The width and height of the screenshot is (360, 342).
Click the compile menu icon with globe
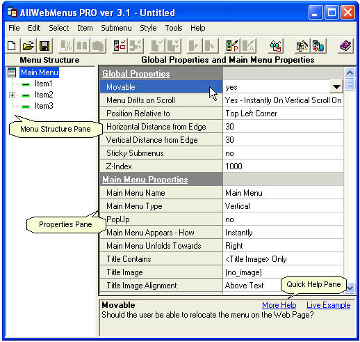pyautogui.click(x=318, y=45)
